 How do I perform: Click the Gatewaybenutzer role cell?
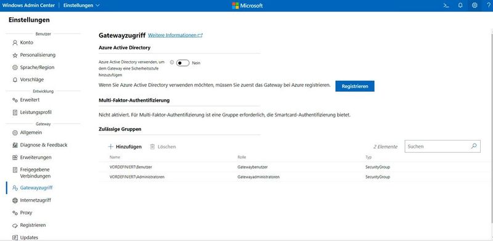253,167
